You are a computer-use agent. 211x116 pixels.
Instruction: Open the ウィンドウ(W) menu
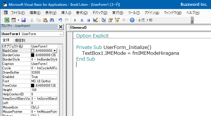(173, 13)
